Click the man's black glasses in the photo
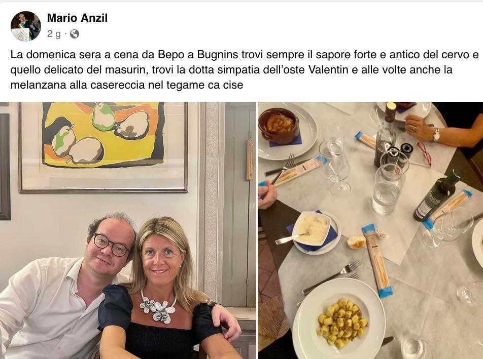Image resolution: width=483 pixels, height=359 pixels. click(x=111, y=245)
